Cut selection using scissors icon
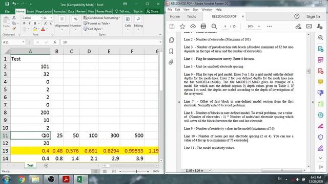This screenshot has height=184, width=328. pyautogui.click(x=14, y=18)
